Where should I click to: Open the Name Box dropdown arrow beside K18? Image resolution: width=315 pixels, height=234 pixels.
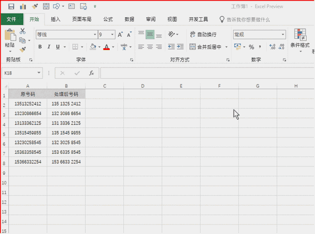pyautogui.click(x=39, y=73)
